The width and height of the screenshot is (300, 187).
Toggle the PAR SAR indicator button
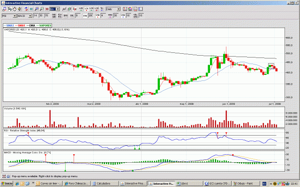(54, 15)
